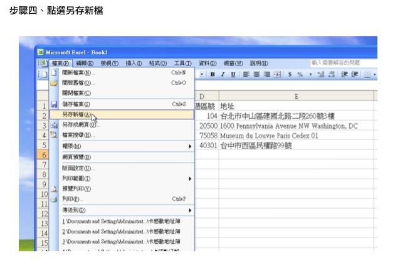Align cell text to the right
The height and width of the screenshot is (270, 400).
pos(266,74)
